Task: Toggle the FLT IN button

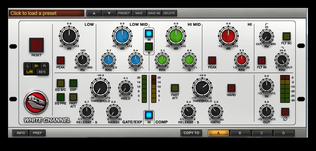Action: click(x=262, y=60)
